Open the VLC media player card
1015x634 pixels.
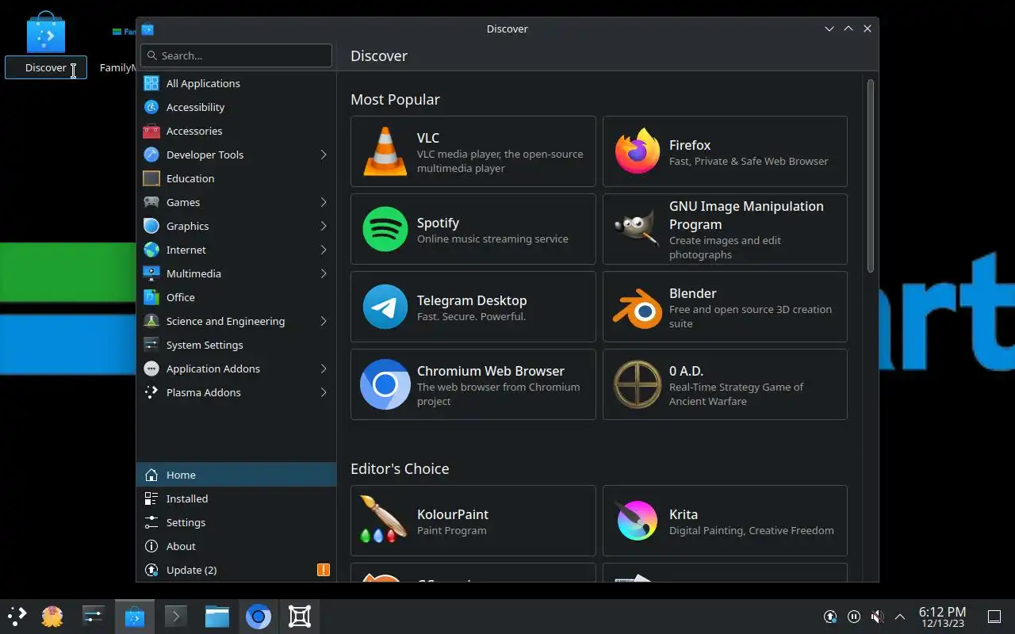473,151
